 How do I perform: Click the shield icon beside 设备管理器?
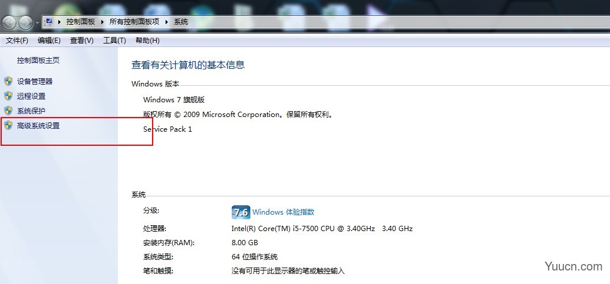8,81
